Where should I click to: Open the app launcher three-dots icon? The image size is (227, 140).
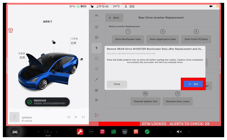click(x=91, y=132)
